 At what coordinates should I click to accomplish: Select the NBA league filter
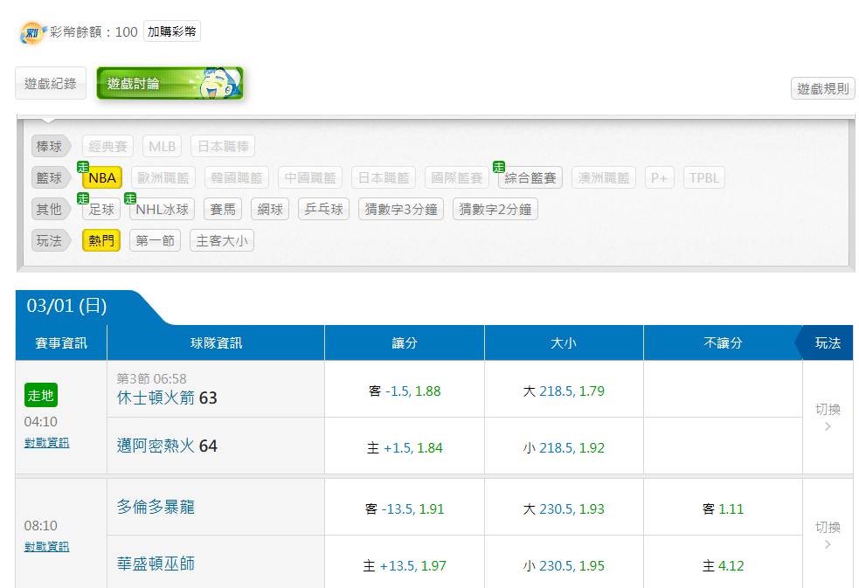(x=102, y=178)
